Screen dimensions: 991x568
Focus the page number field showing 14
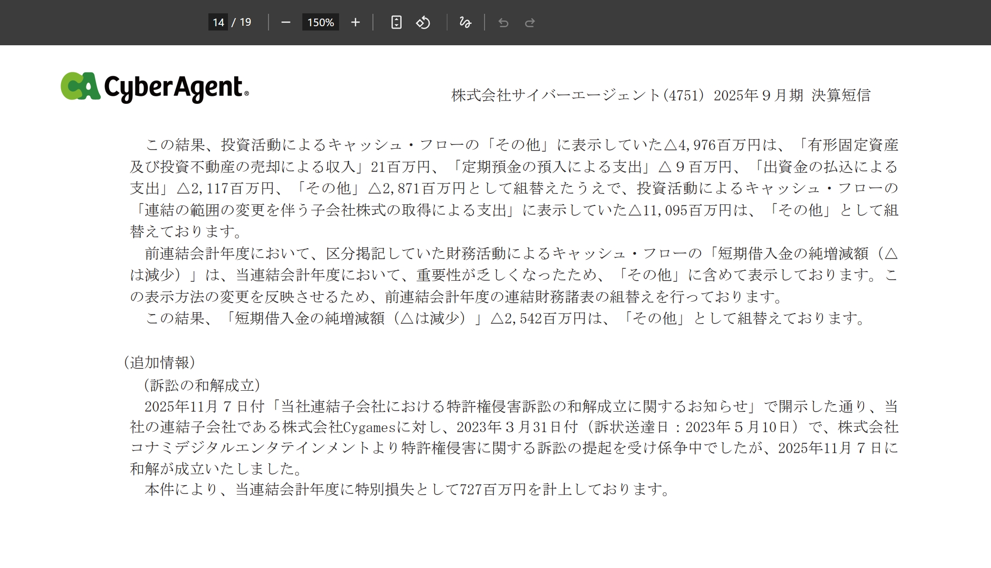[x=218, y=22]
